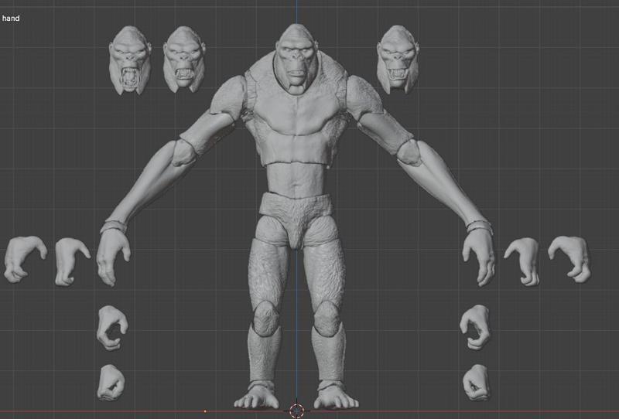Screen dimensions: 619x419
Task: Select the figure's left-side foot
Action: 258,396
